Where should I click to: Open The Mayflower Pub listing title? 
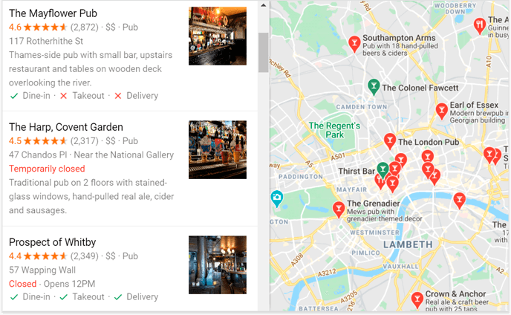tap(53, 13)
